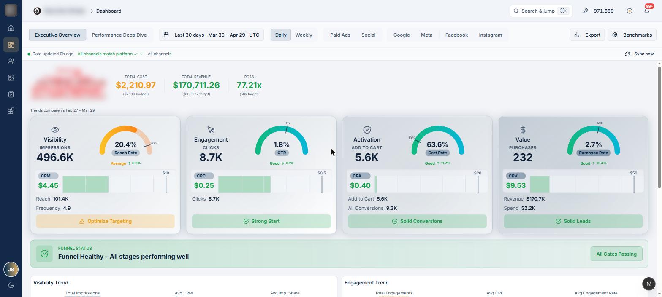Open the home icon in sidebar

coord(11,28)
